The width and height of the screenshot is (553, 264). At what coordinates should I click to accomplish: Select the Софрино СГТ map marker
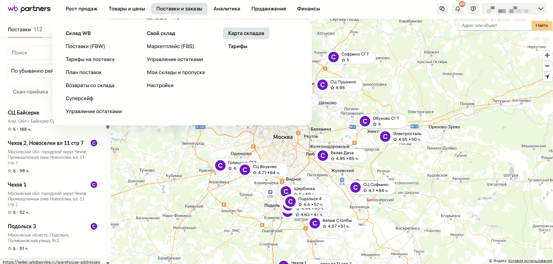(x=334, y=57)
